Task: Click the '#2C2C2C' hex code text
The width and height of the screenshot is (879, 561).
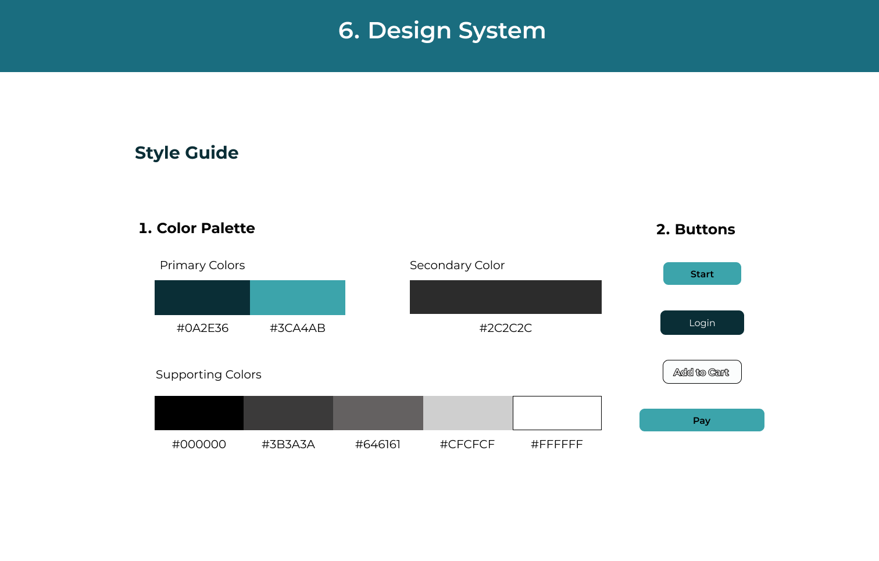Action: pos(506,328)
